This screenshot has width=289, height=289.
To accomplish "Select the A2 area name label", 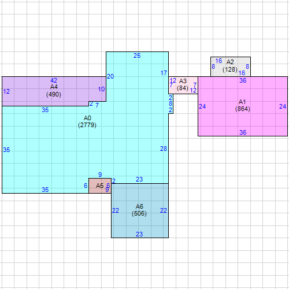I will tap(230, 62).
